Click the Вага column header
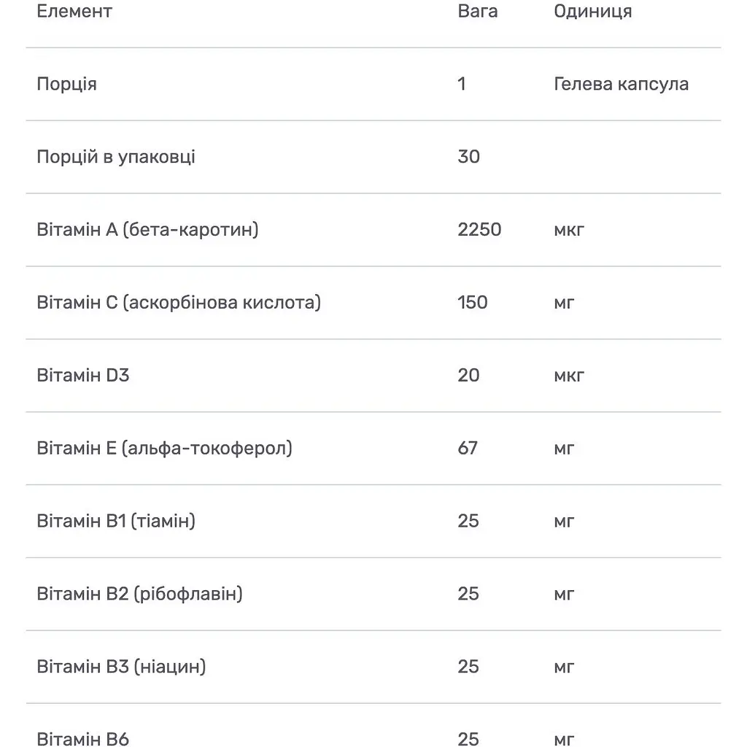 click(x=477, y=11)
